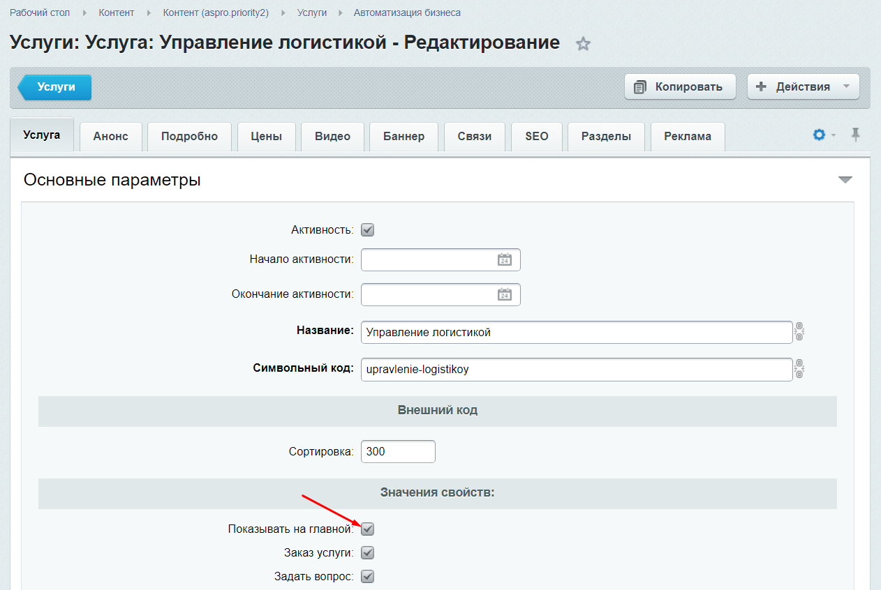881x590 pixels.
Task: Select the Услуга tab
Action: pyautogui.click(x=42, y=135)
